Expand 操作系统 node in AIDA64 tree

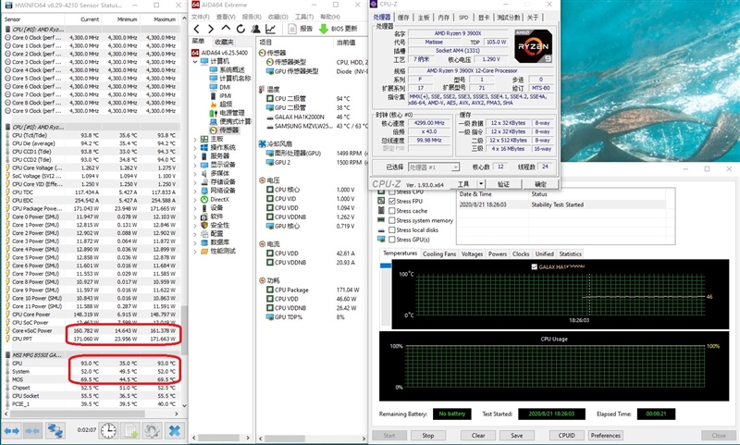(195, 147)
